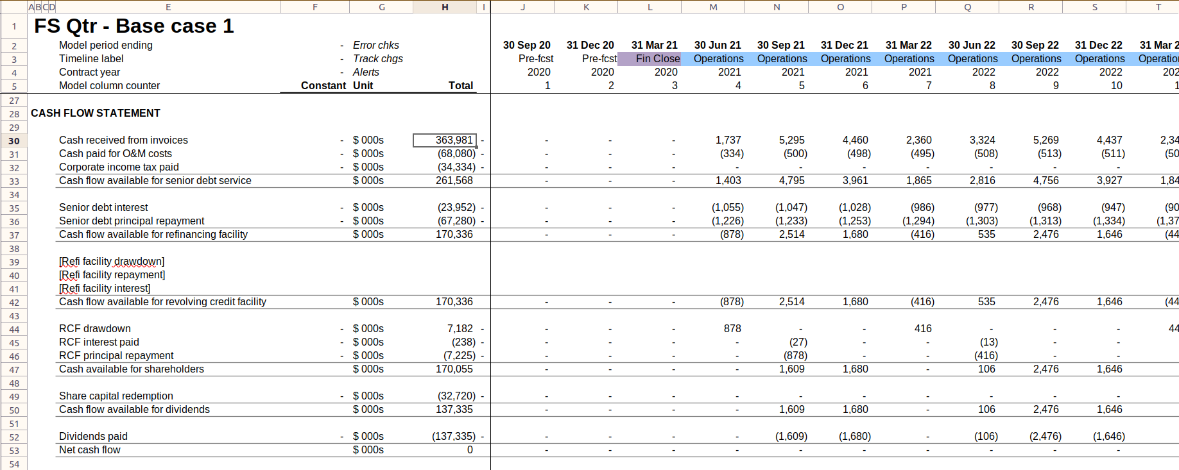Click the 'Error chks' cell

(376, 46)
